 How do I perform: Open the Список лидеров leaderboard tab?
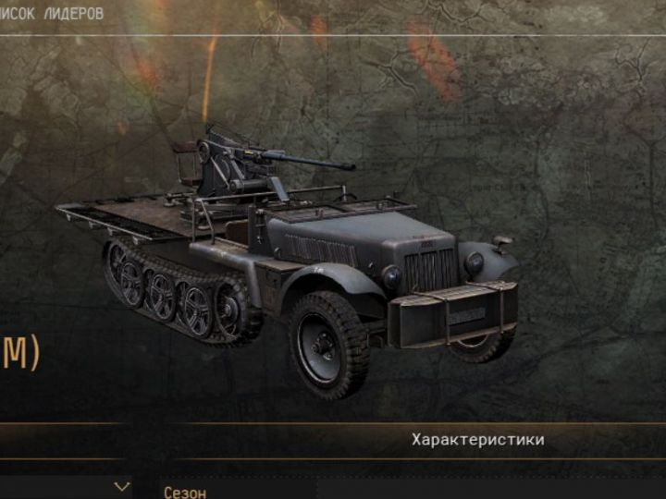click(52, 14)
